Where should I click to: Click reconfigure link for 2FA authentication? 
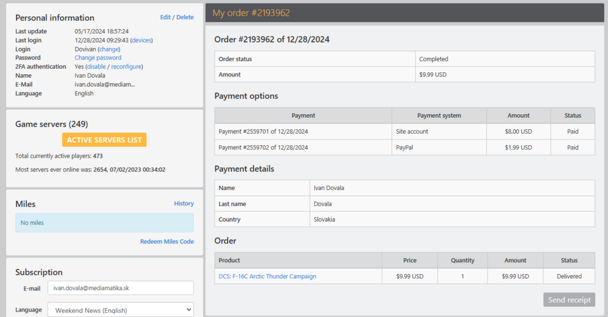[x=126, y=67]
